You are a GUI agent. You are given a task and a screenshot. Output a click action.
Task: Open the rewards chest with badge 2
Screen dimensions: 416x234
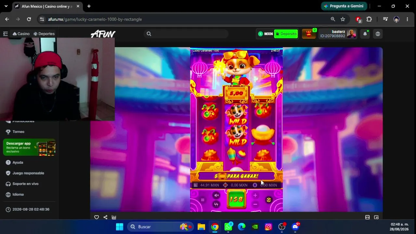click(x=309, y=34)
